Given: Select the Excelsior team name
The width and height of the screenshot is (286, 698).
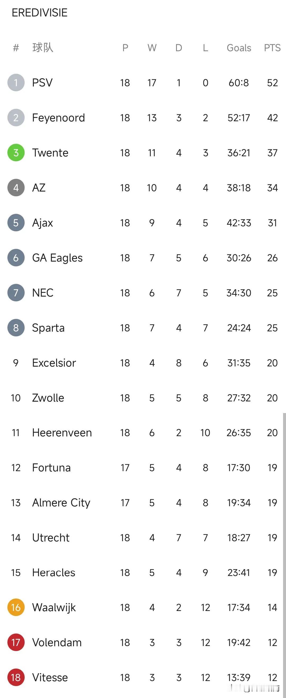Looking at the screenshot, I should (54, 363).
